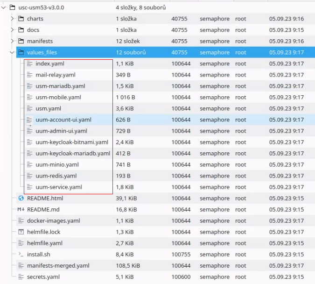Select the helmfile.lock file name
Image resolution: width=315 pixels, height=284 pixels.
(x=43, y=232)
